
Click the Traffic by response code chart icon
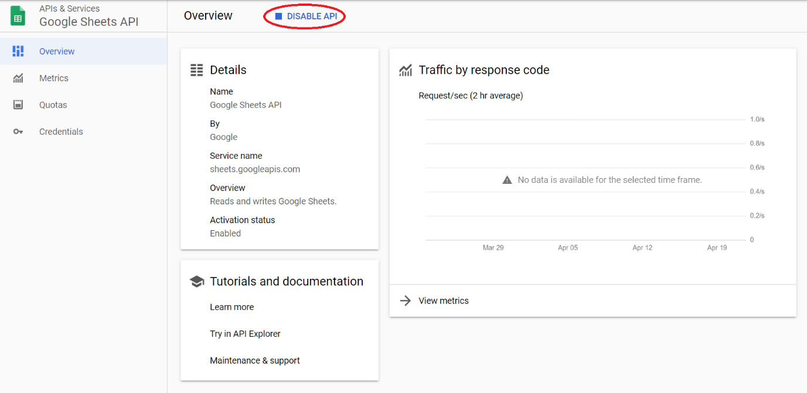pos(406,70)
